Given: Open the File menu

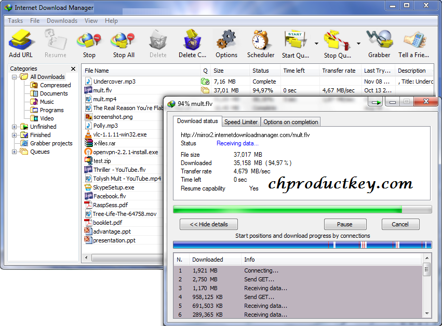Looking at the screenshot, I should (x=35, y=21).
